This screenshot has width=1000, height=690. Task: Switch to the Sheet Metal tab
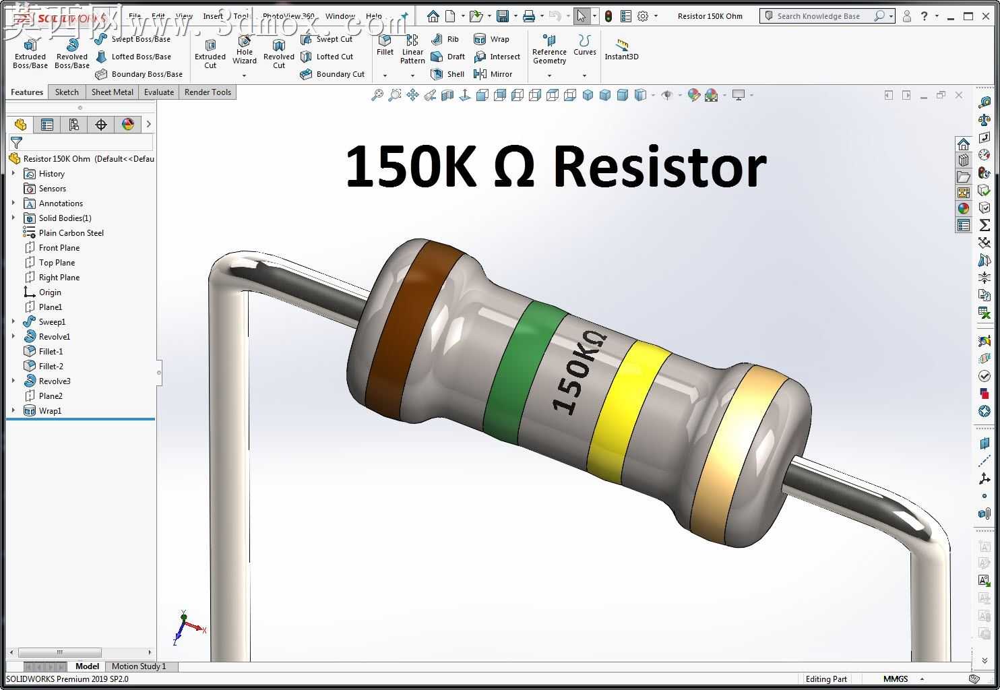click(112, 92)
